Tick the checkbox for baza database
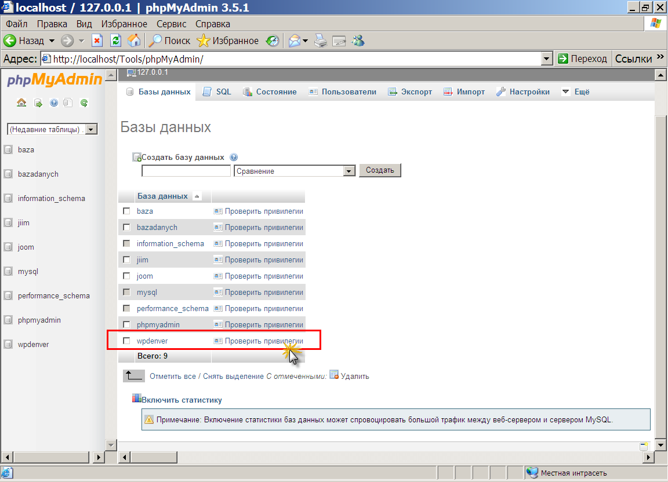This screenshot has width=668, height=482. point(126,211)
